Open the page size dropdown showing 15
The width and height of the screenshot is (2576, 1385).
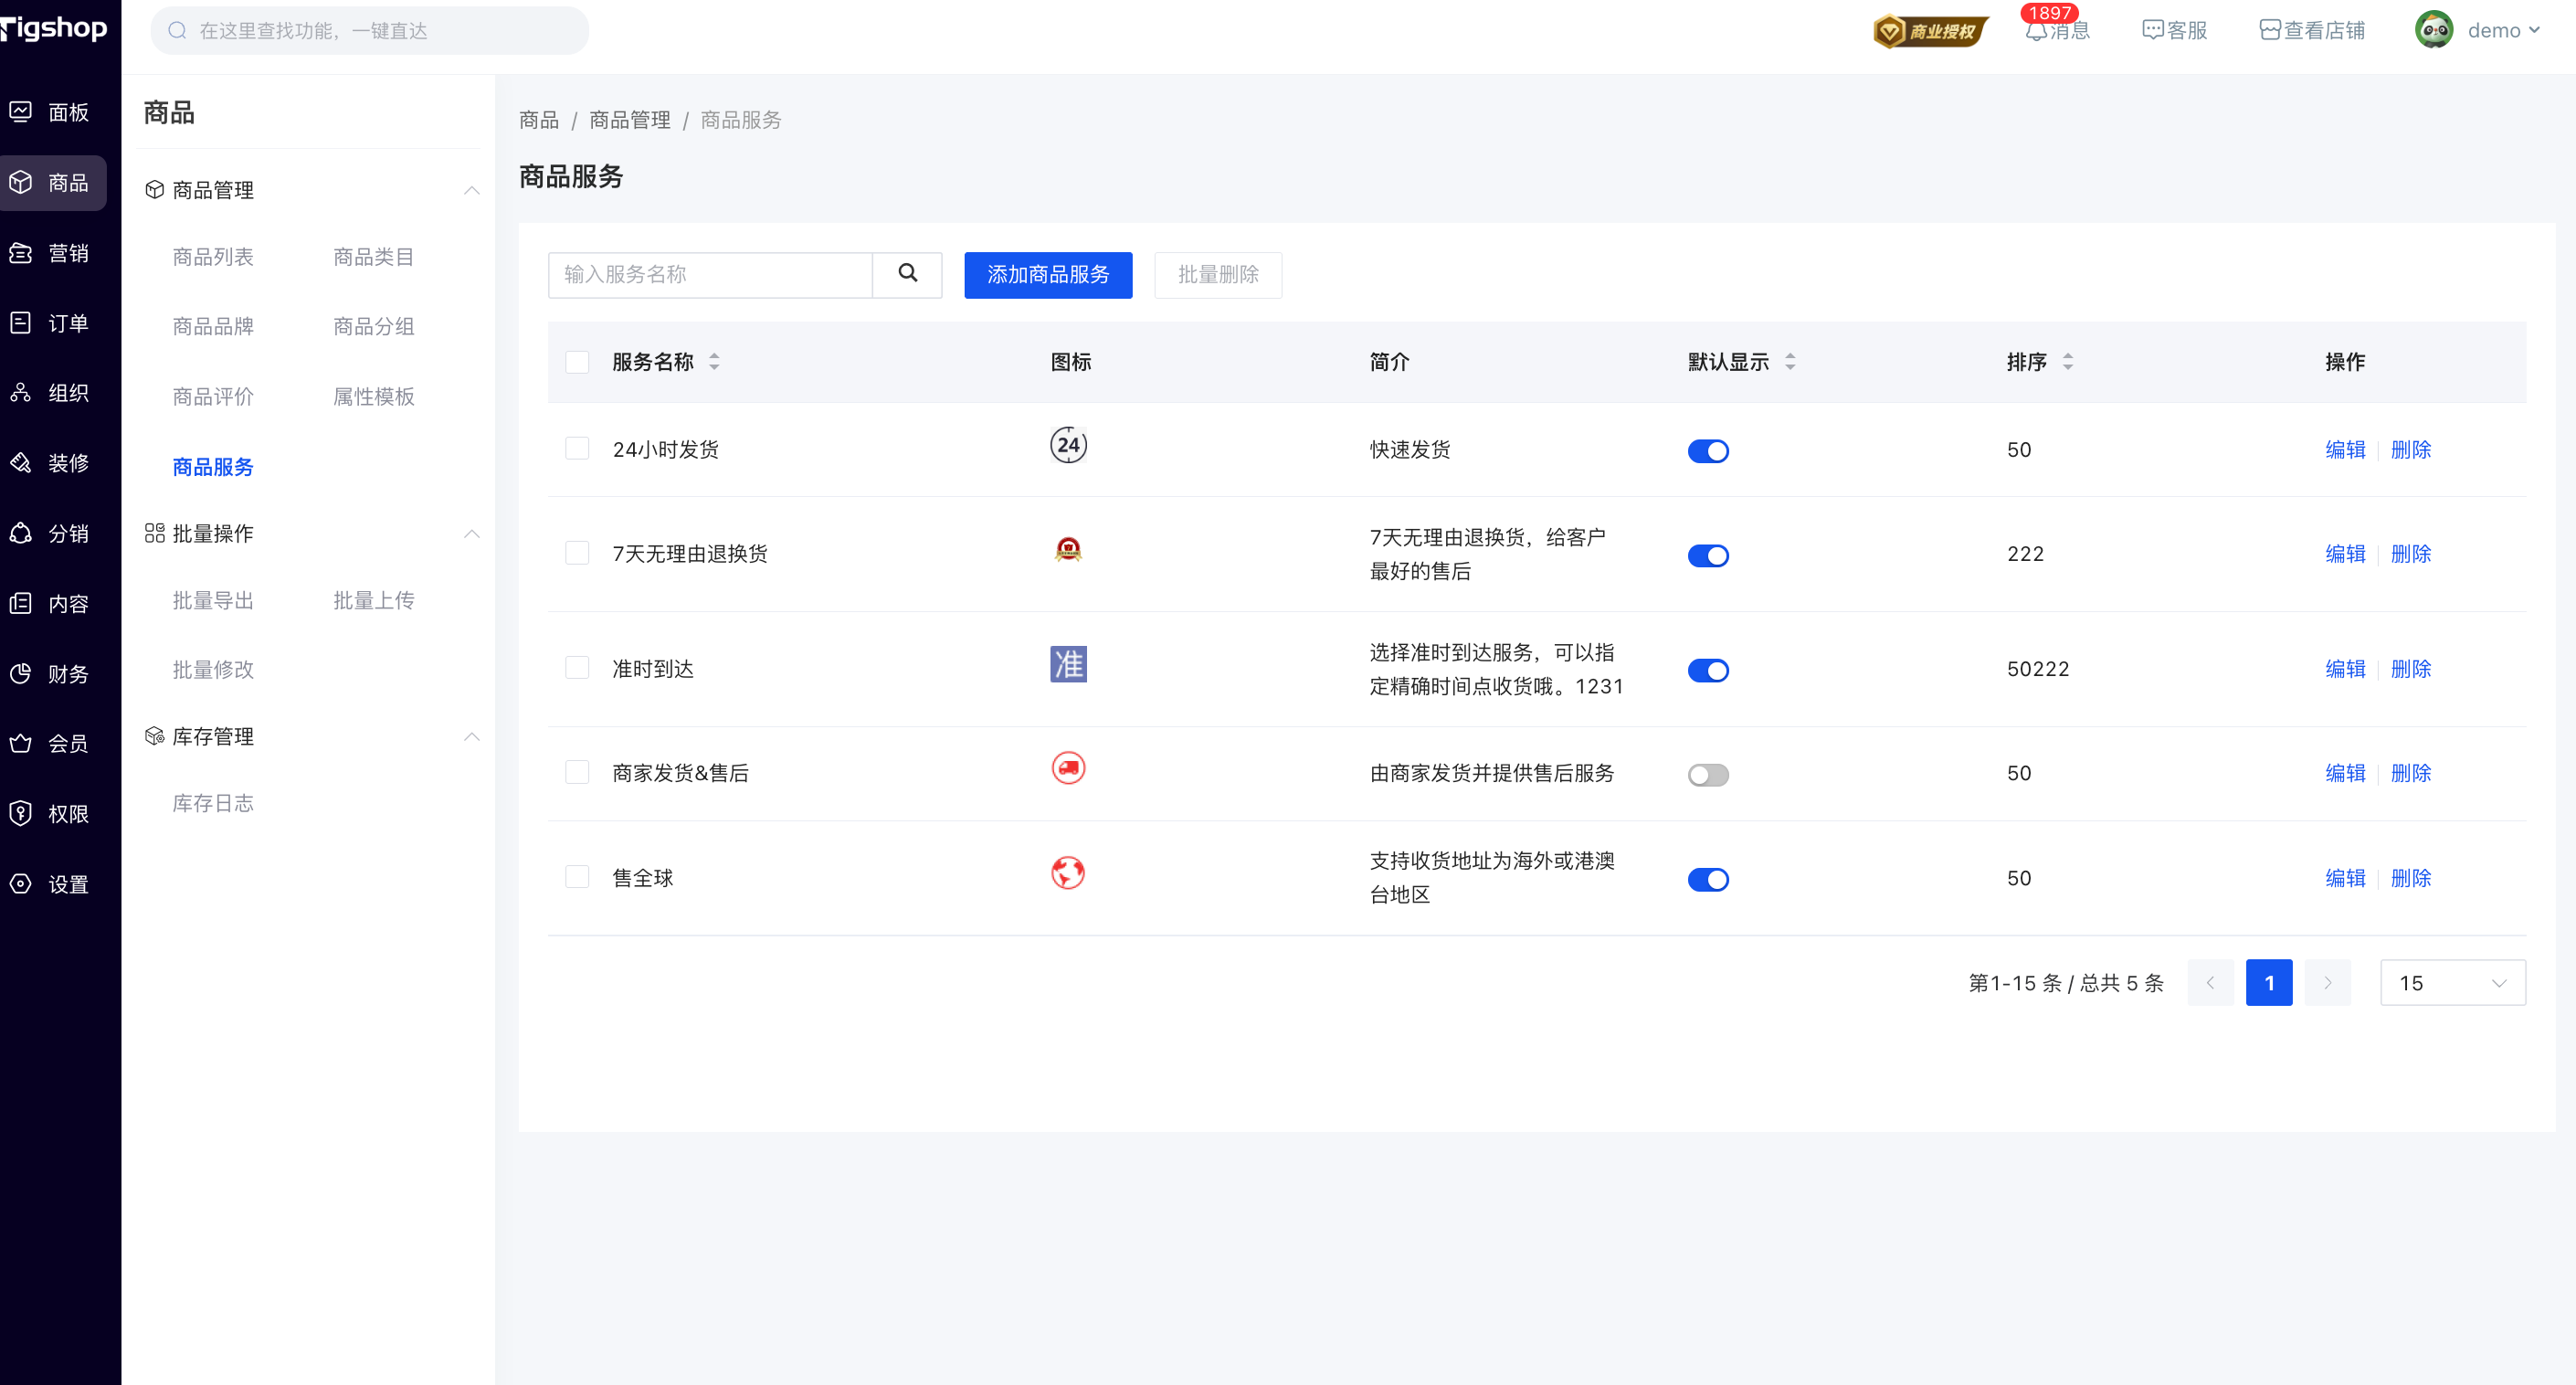click(x=2452, y=983)
